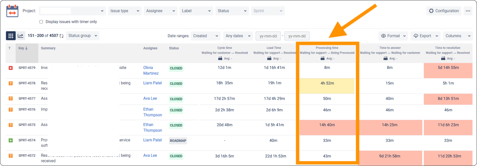The width and height of the screenshot is (477, 166).
Task: Expand the Any dates dropdown
Action: pyautogui.click(x=238, y=36)
